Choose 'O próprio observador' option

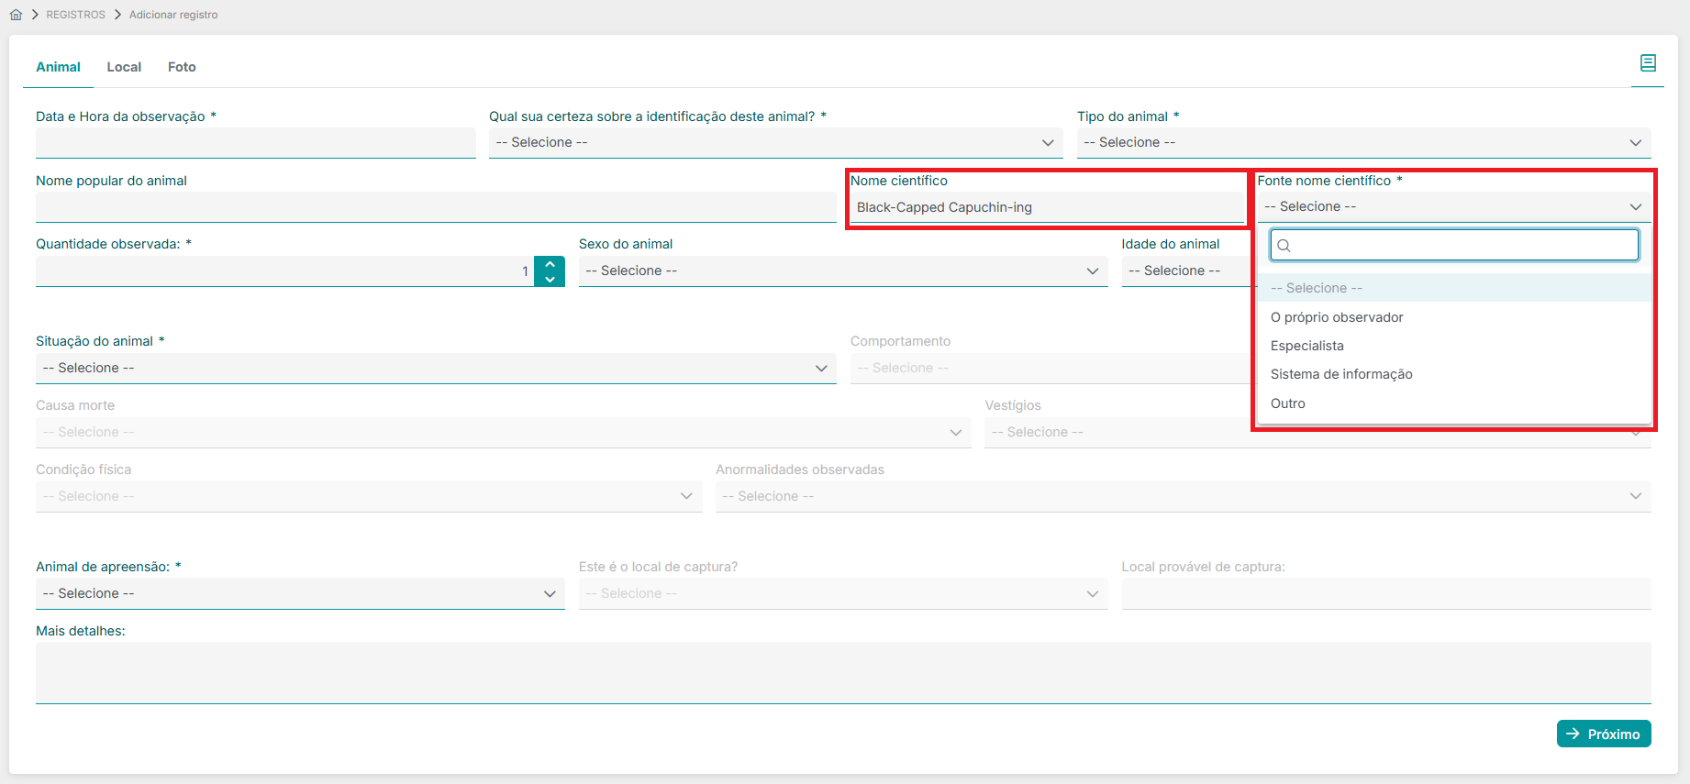click(x=1337, y=317)
